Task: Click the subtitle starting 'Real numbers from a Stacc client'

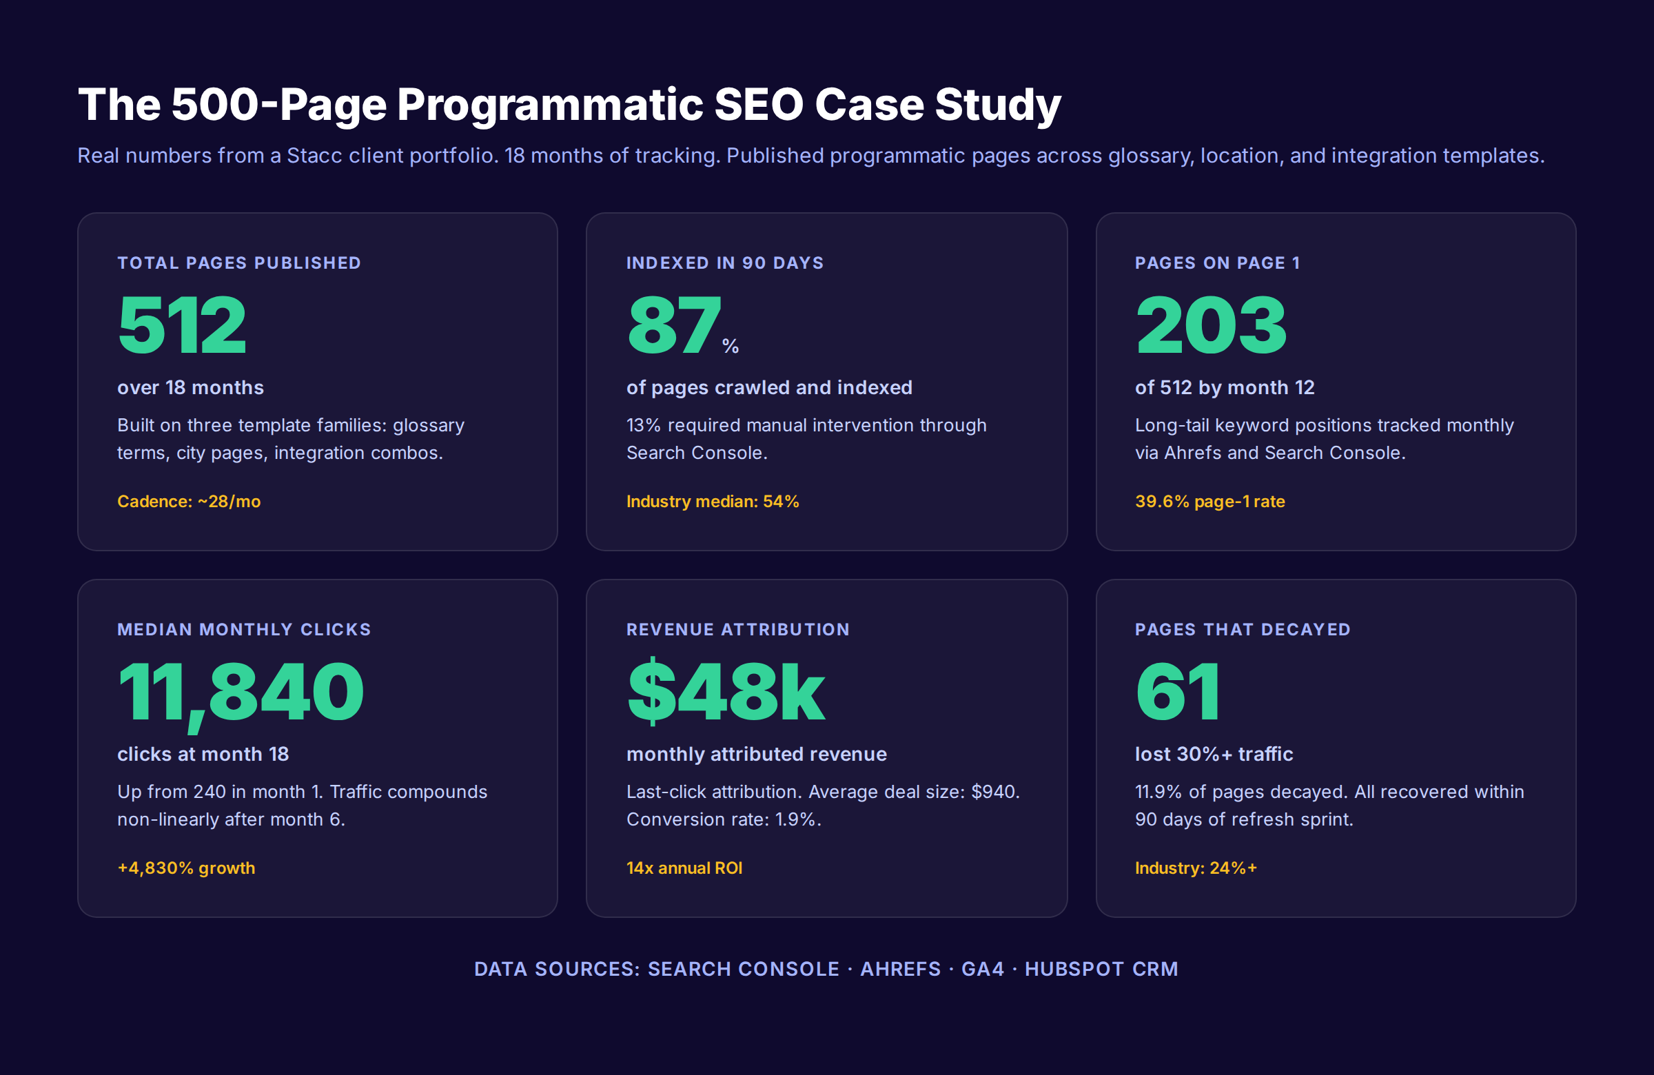Action: (x=811, y=156)
